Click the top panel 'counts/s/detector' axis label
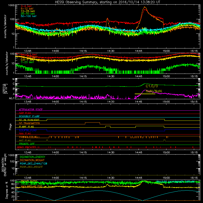The width and height of the screenshot is (203, 203). 5,26
